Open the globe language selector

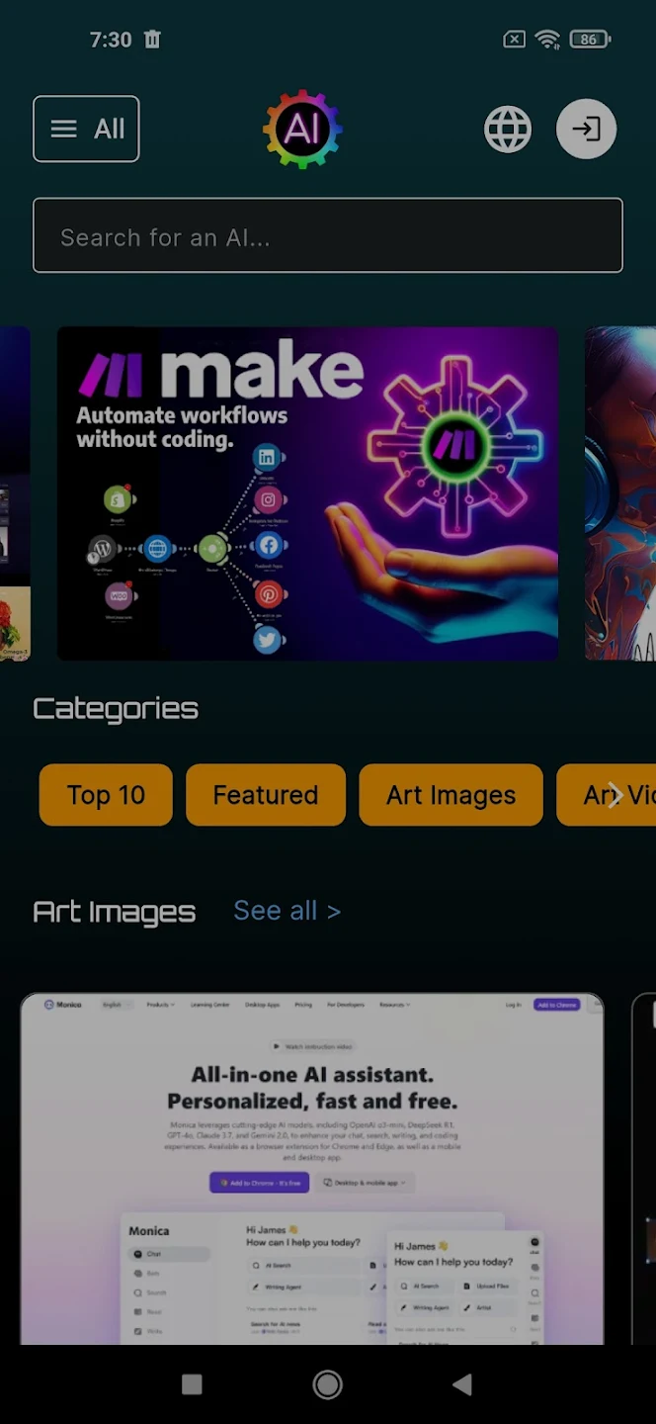508,129
